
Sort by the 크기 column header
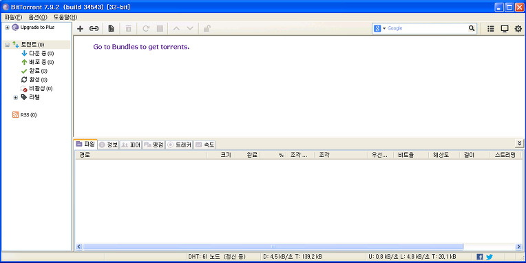[x=220, y=155]
